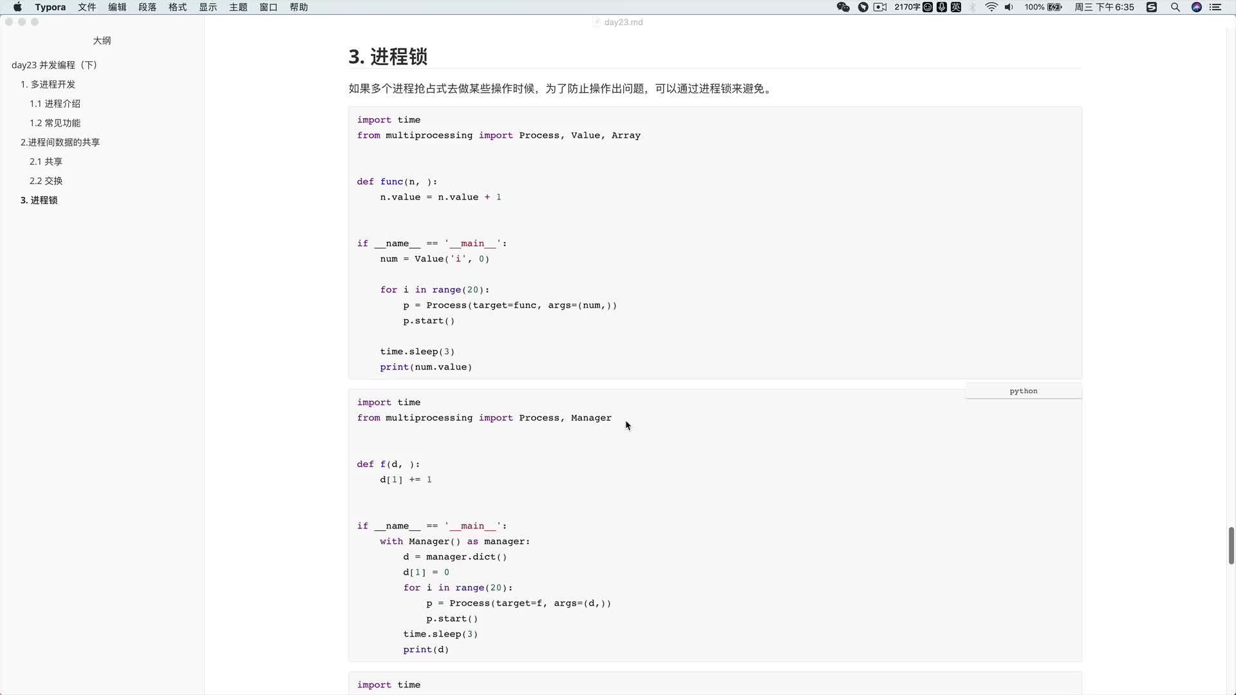Screen dimensions: 1236x695
Task: Open the Typora application menu
Action: 50,7
